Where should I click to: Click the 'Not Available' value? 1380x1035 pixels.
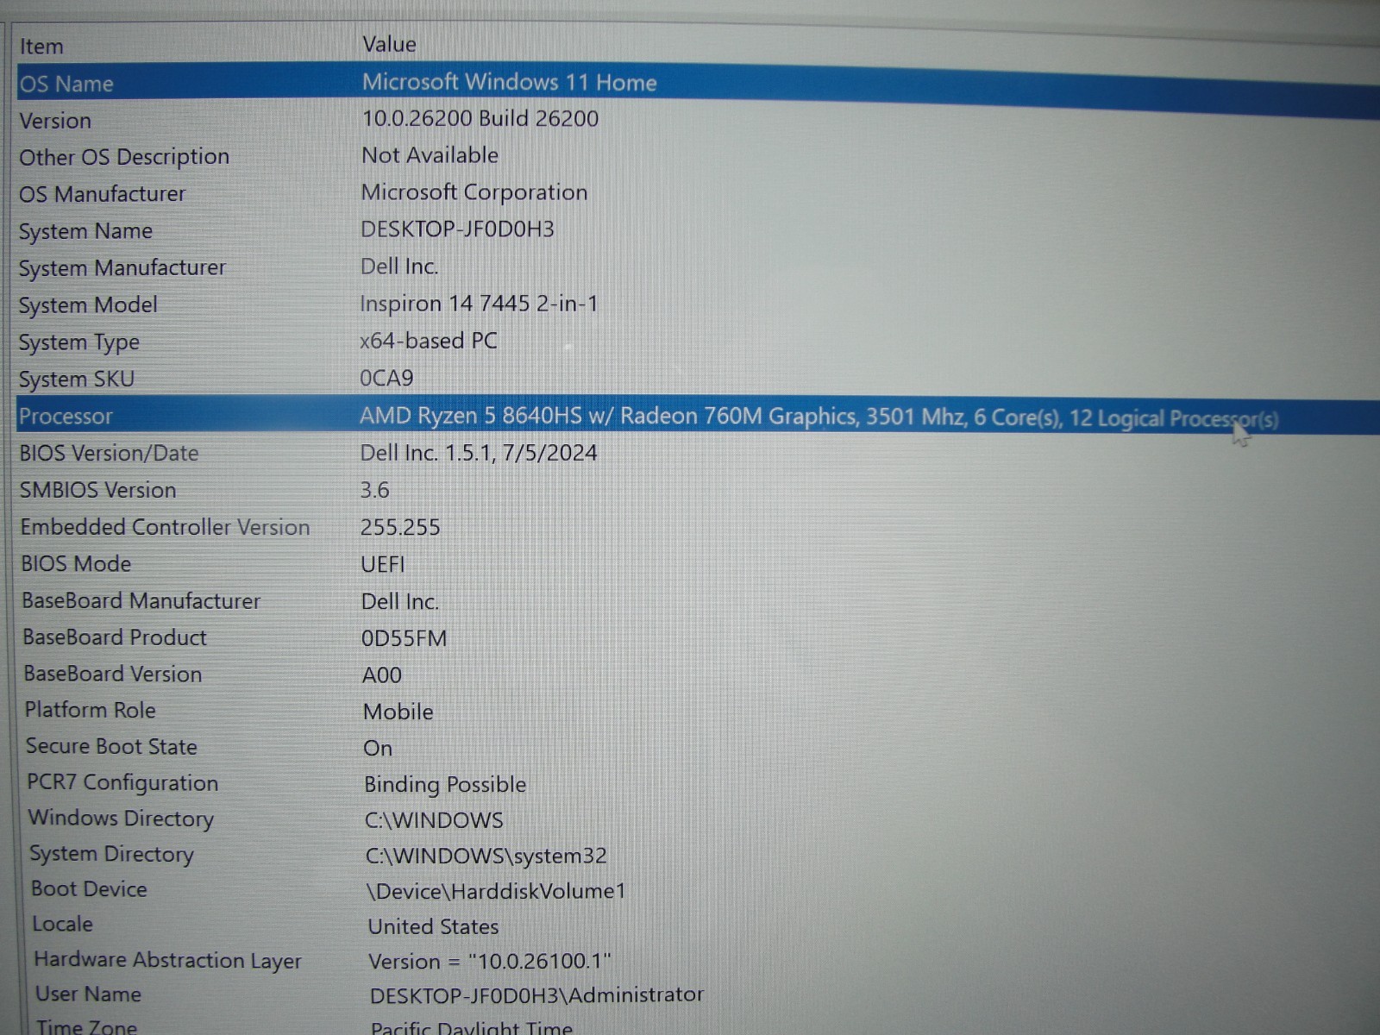click(x=430, y=155)
